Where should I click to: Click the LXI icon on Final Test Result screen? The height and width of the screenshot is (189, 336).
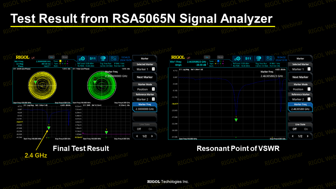point(33,58)
